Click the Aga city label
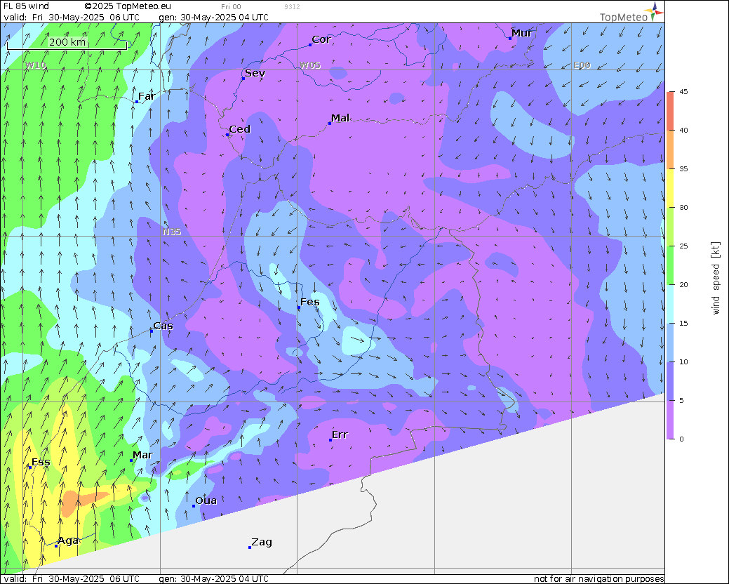Viewport: 729px width, 584px height. [x=68, y=540]
